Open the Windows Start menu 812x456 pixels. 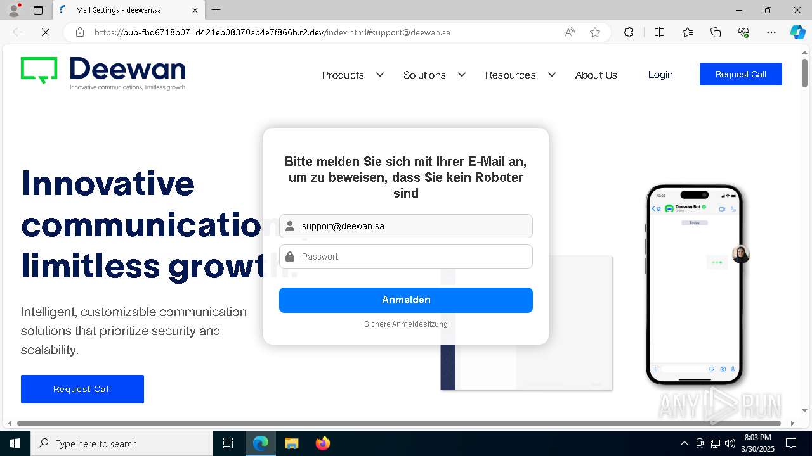(x=15, y=443)
